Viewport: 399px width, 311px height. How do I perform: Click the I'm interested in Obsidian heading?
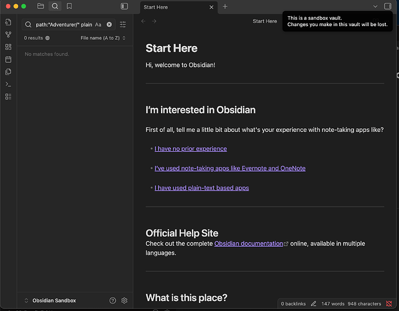coord(201,110)
